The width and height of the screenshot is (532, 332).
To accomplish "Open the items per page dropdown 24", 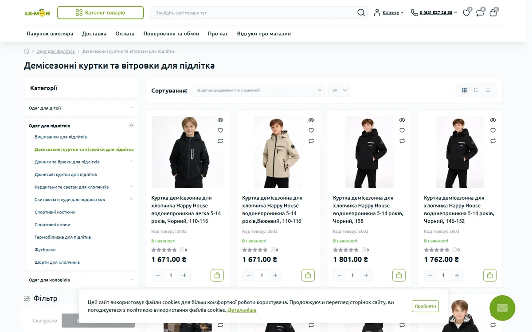I will click(339, 90).
